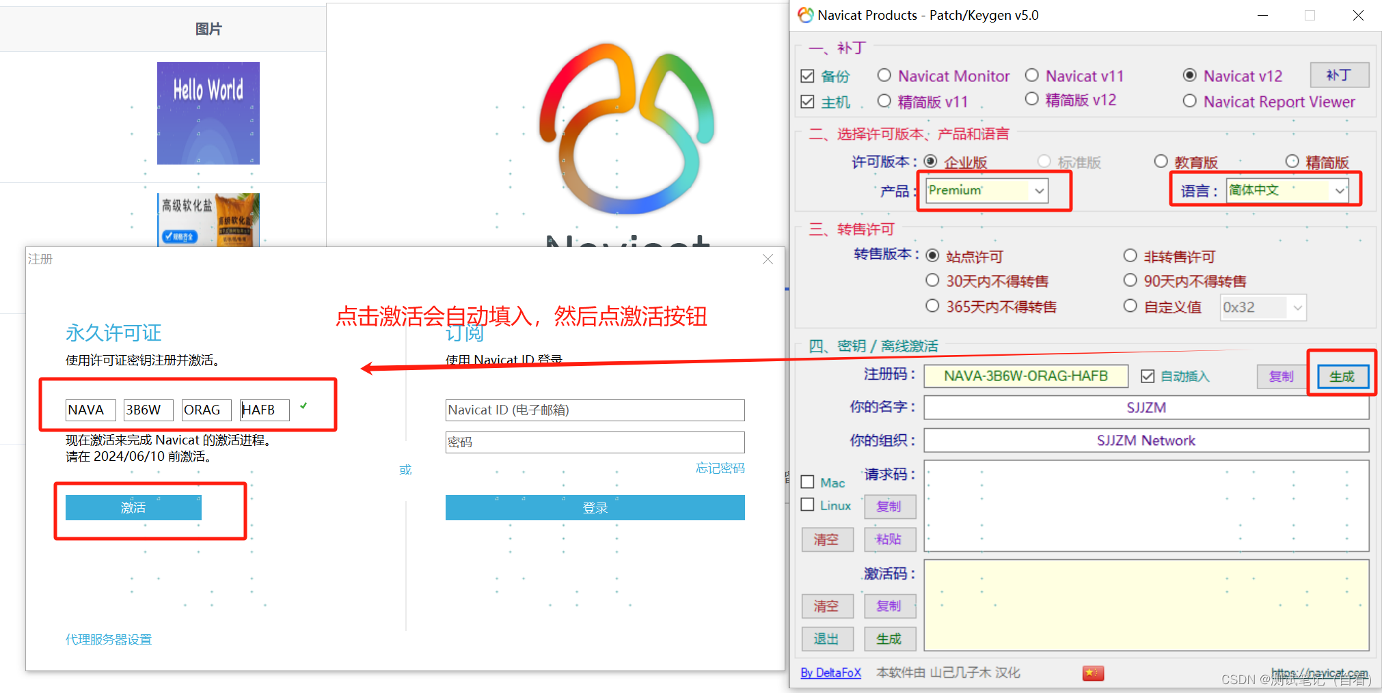1382x693 pixels.
Task: Open the 0x32 custom value dropdown
Action: click(x=1263, y=307)
